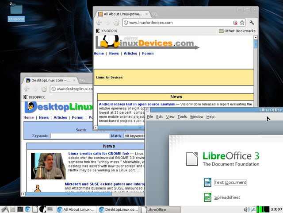
Task: Click the DesktopLinux logo
Action: [59, 107]
